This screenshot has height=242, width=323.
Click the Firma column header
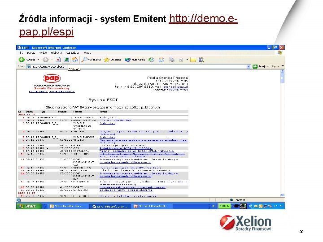78,112
